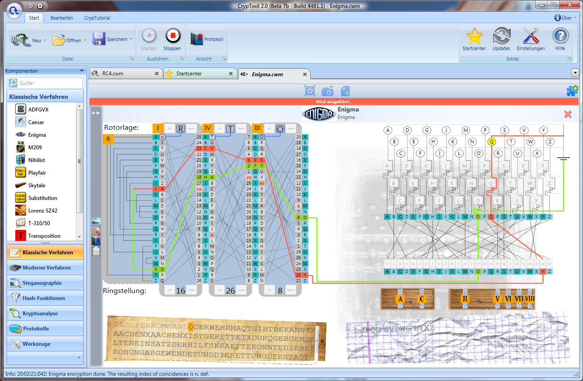
Task: Click the add-document icon in workspace toolbar
Action: point(345,91)
